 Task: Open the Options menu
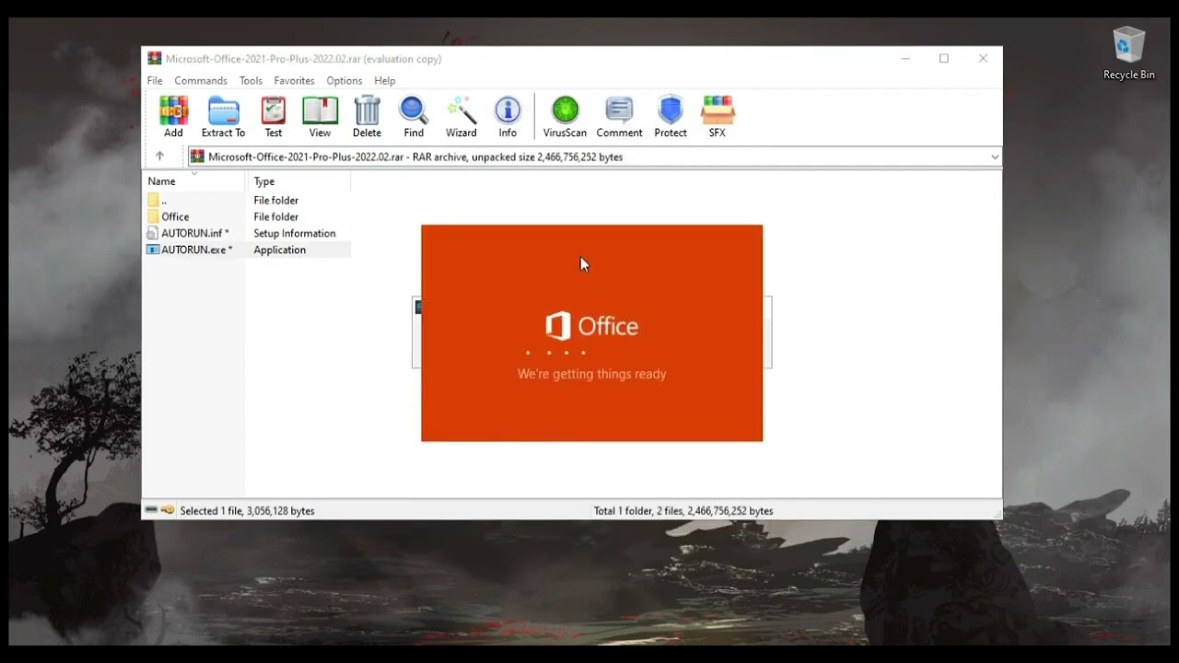tap(344, 81)
